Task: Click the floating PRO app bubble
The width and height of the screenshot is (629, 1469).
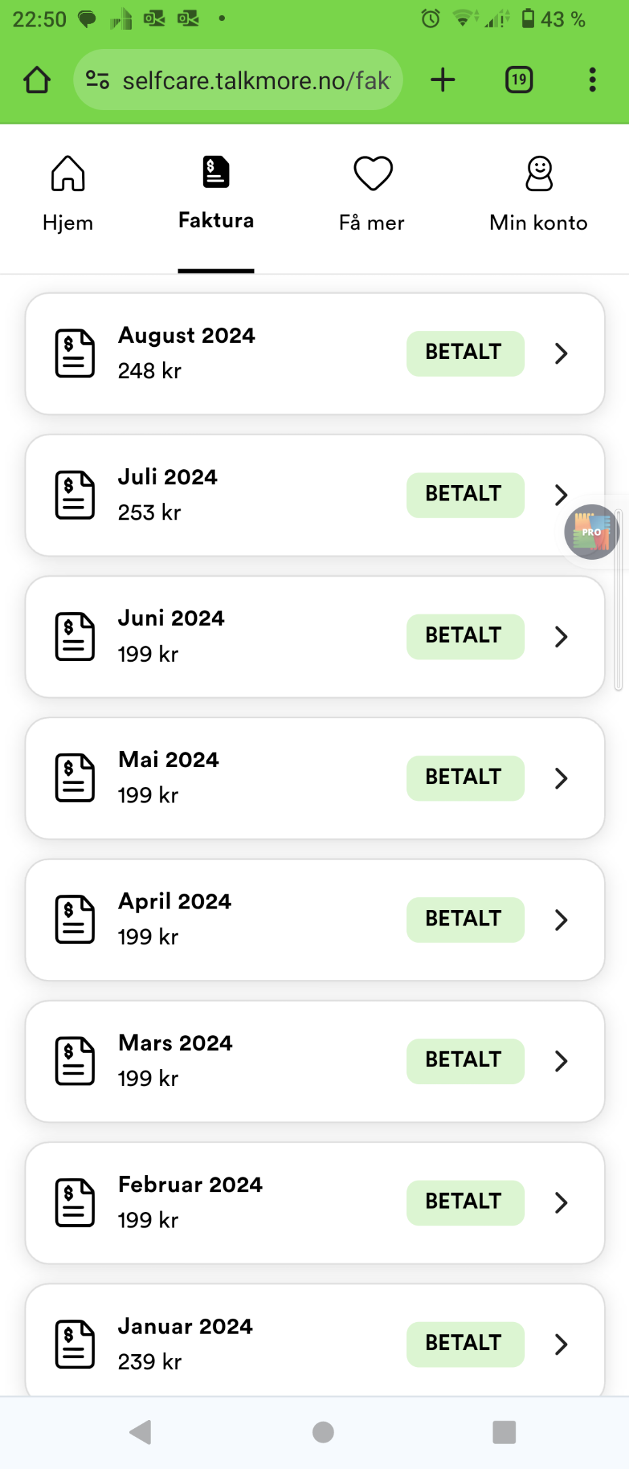Action: pyautogui.click(x=591, y=532)
